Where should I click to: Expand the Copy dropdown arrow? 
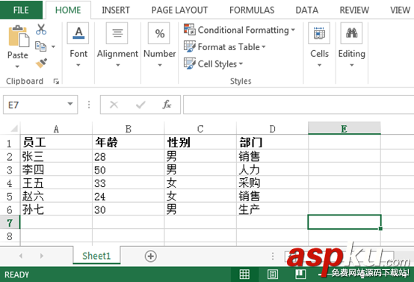click(53, 47)
